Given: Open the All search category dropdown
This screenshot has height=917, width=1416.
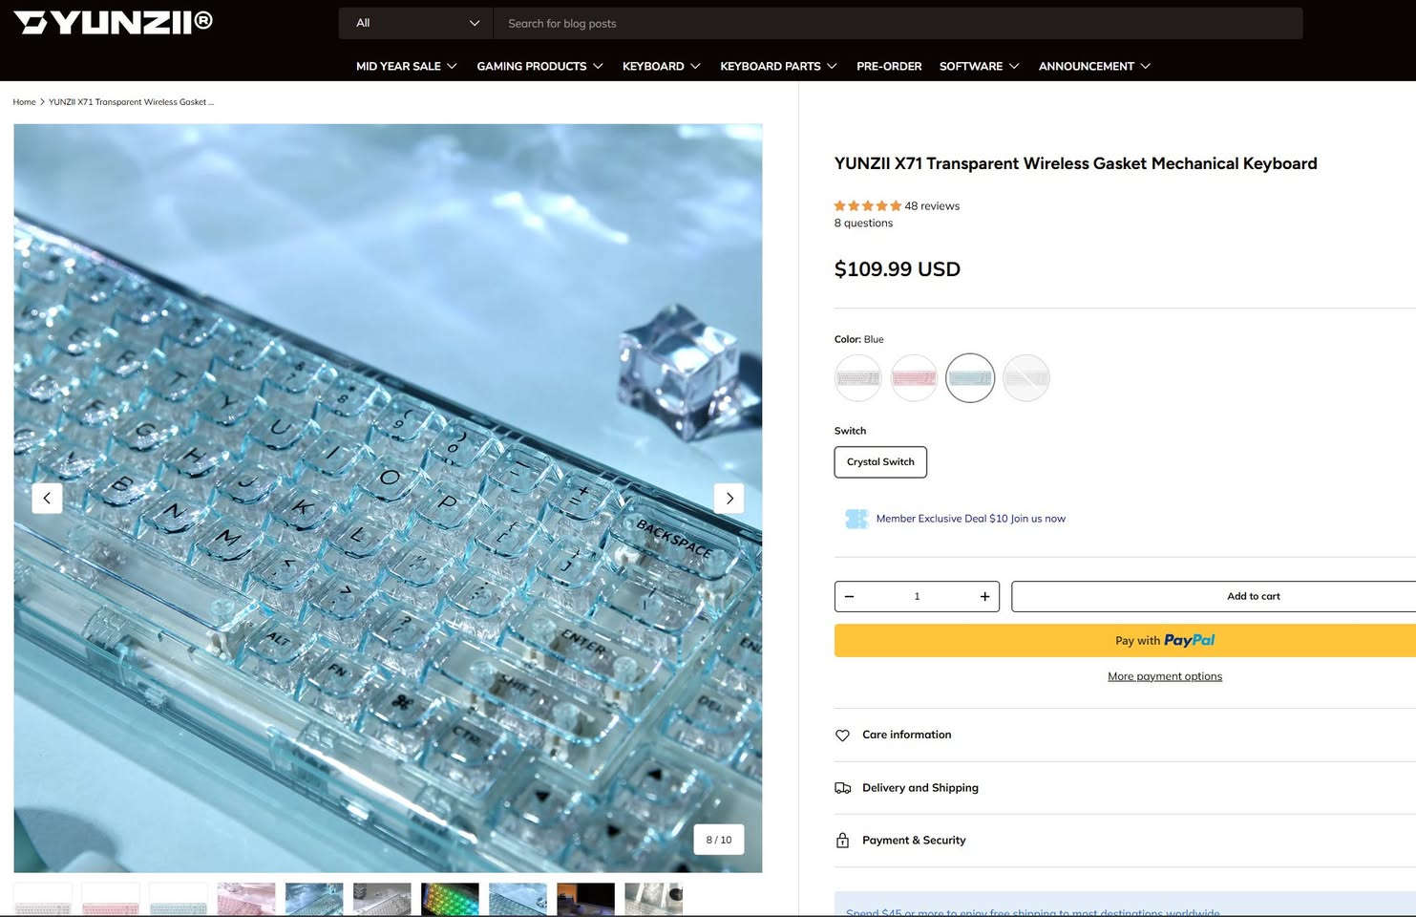Looking at the screenshot, I should 415,23.
